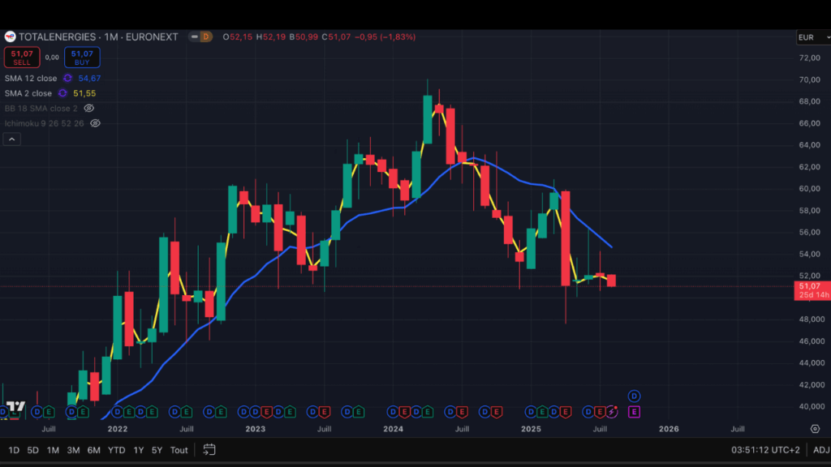Click the BB 18 SMA close 2 legend label
The image size is (831, 467).
(41, 109)
